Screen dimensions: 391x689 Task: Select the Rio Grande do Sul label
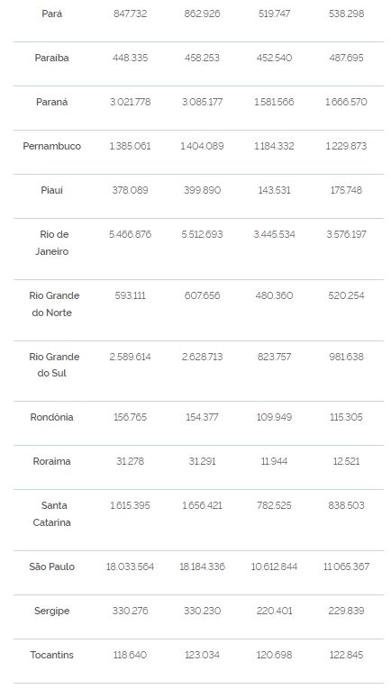tap(54, 365)
